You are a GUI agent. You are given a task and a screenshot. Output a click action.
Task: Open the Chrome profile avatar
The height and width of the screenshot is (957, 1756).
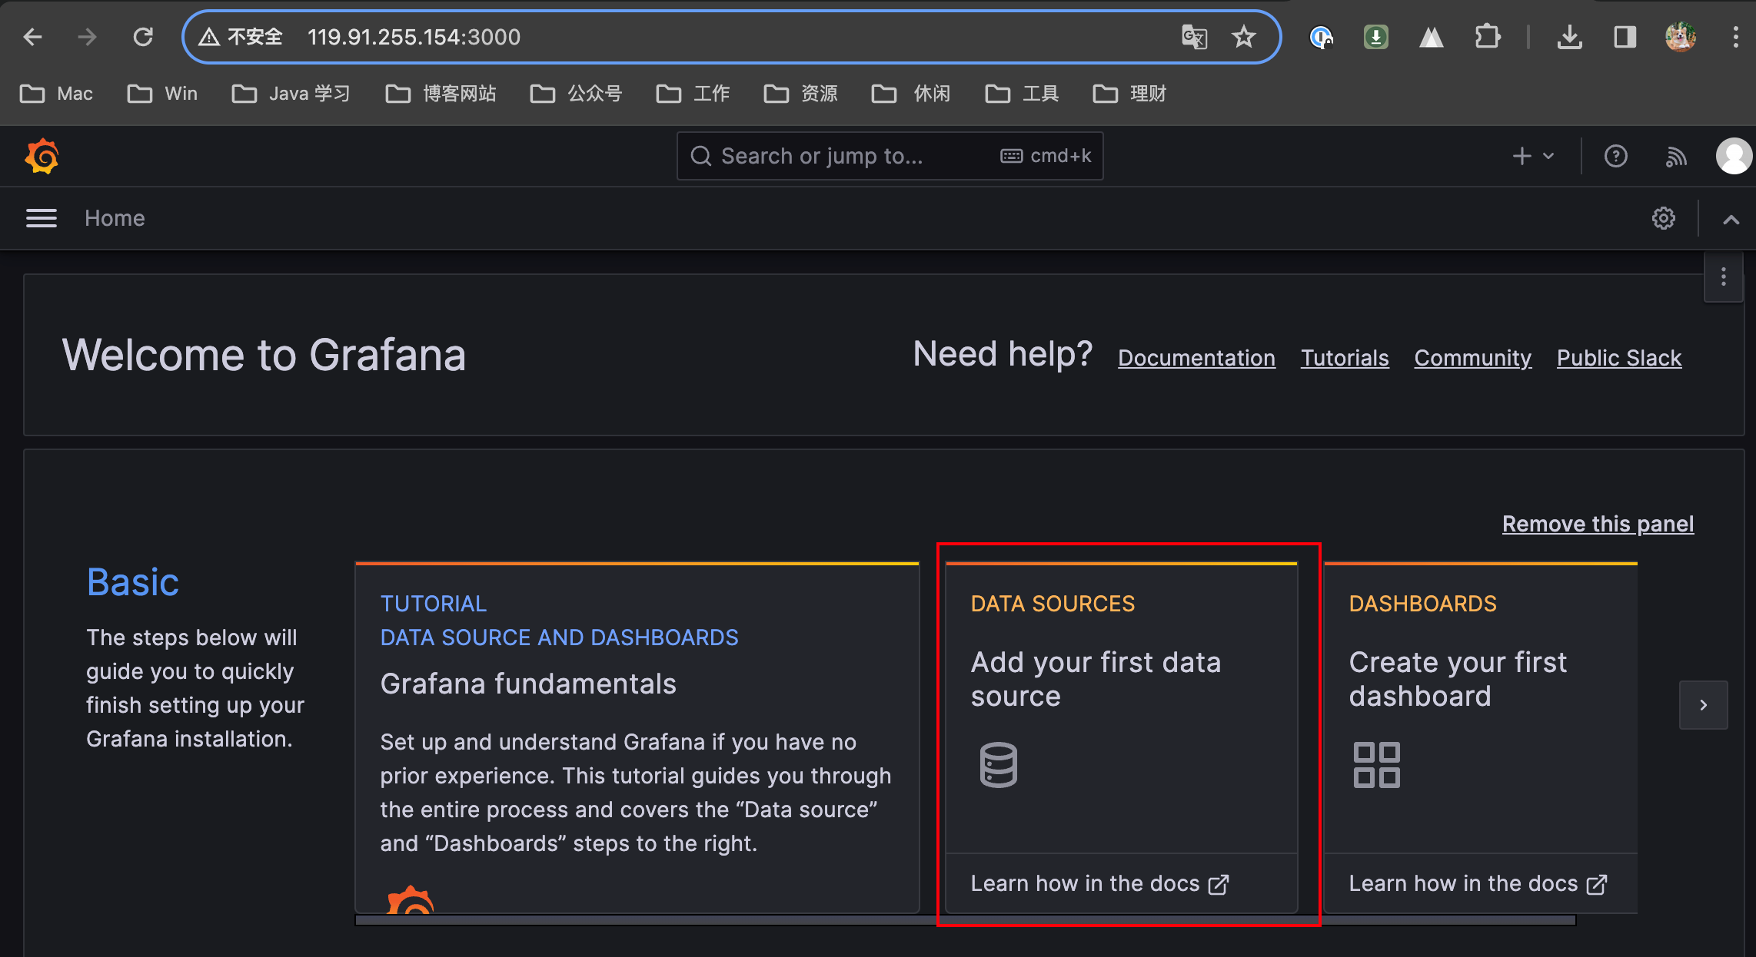point(1681,37)
